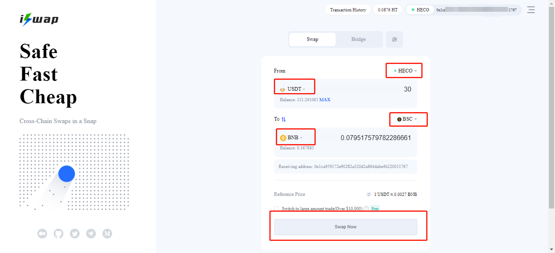Open the BNB token selector
The image size is (555, 253).
click(291, 138)
